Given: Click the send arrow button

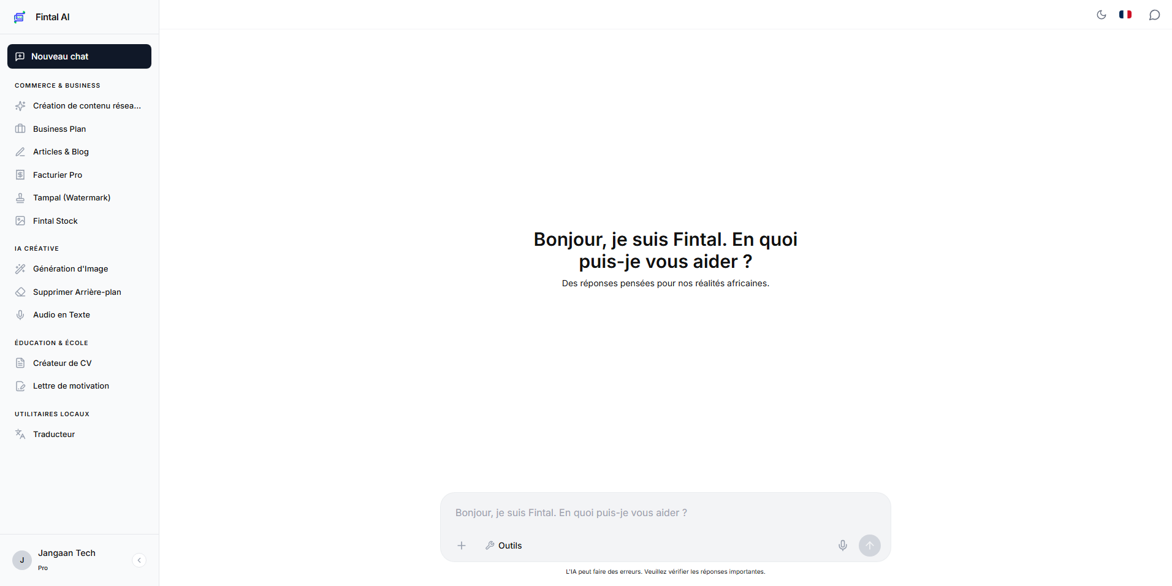Looking at the screenshot, I should pos(869,546).
